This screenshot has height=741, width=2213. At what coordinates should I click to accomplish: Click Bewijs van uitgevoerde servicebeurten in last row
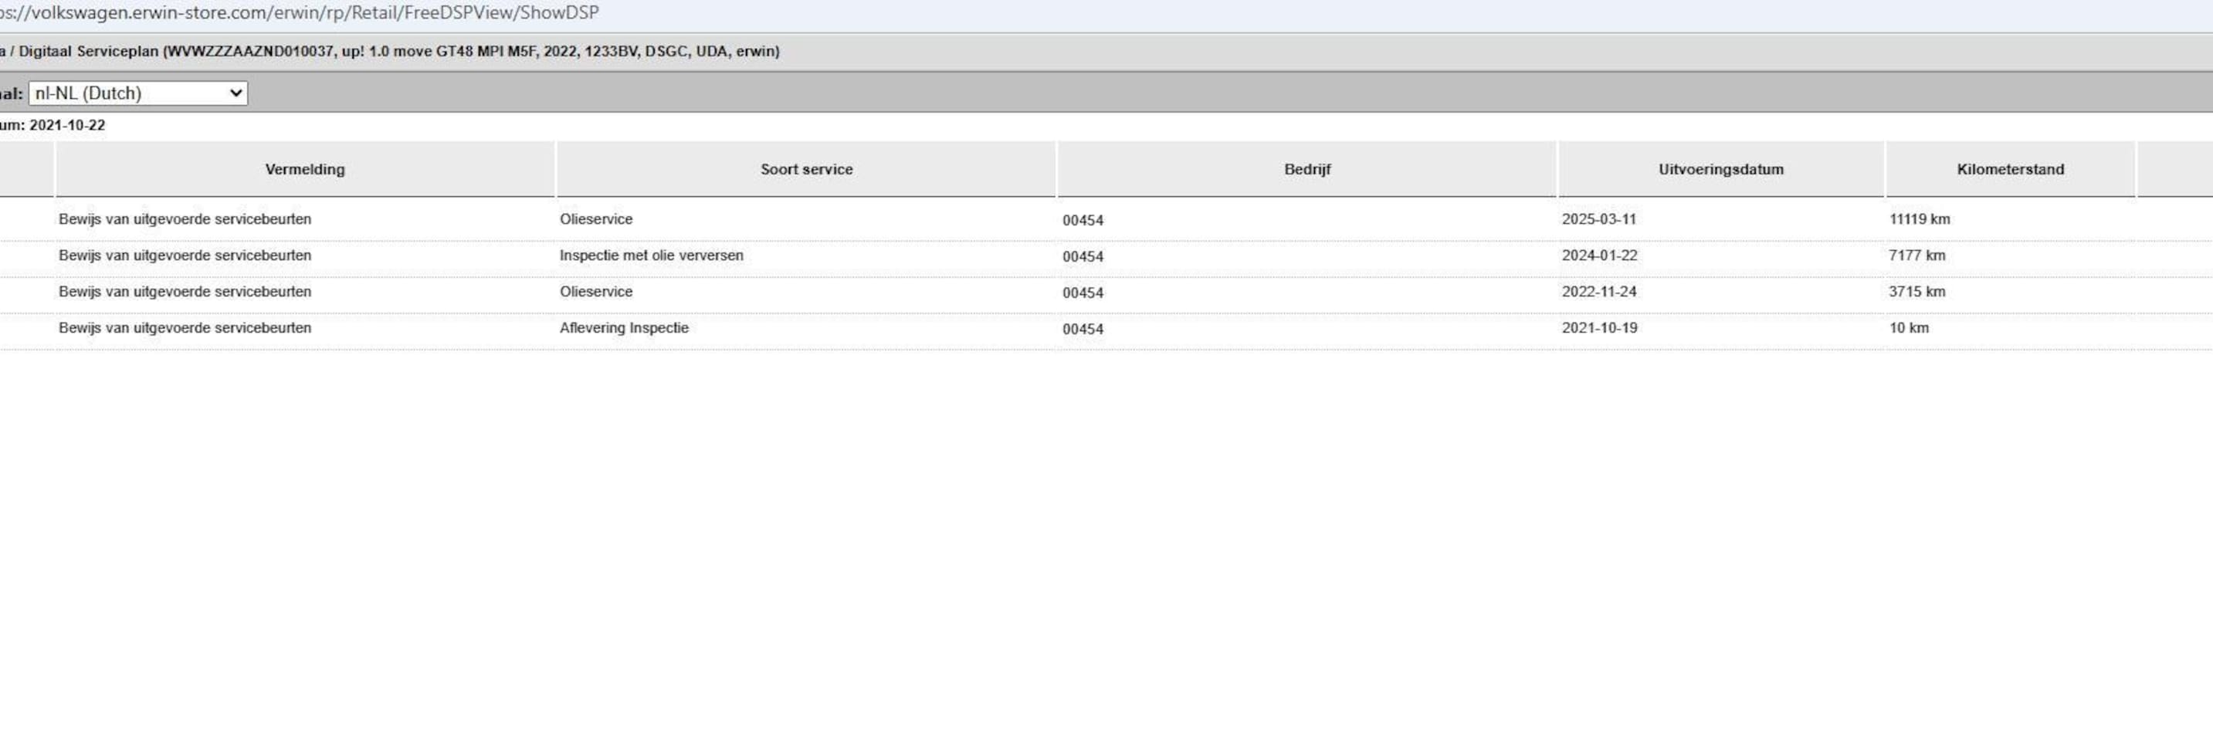coord(185,327)
